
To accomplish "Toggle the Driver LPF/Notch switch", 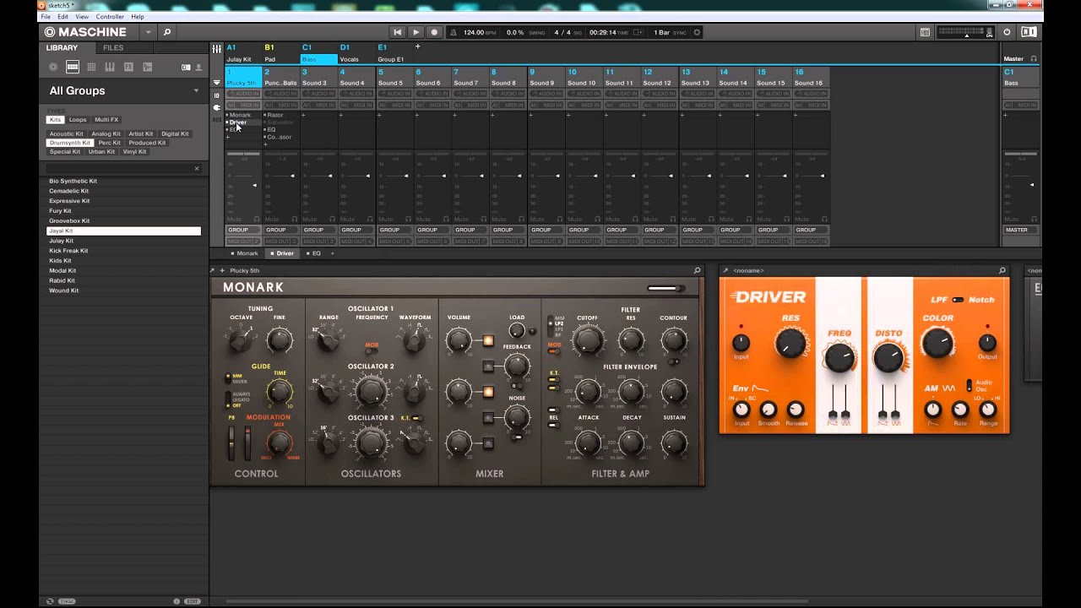I will (x=957, y=300).
